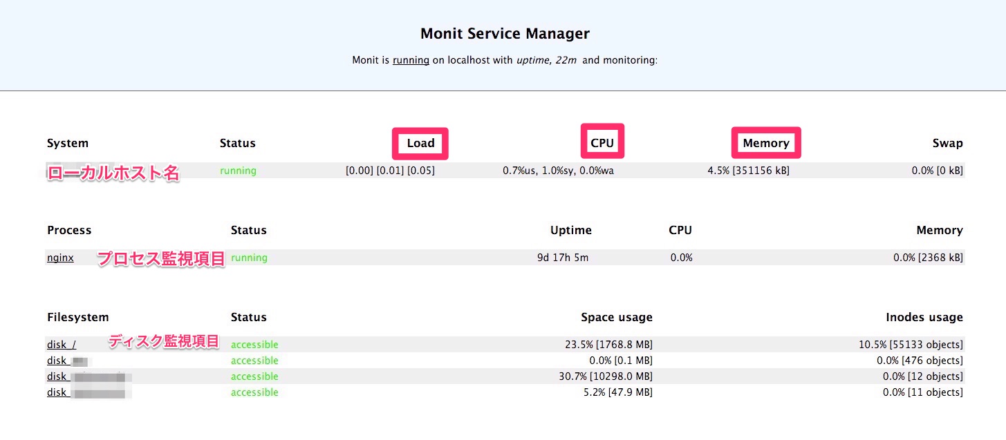Open the nginx process link
Screen dimensions: 1006x440
[60, 258]
